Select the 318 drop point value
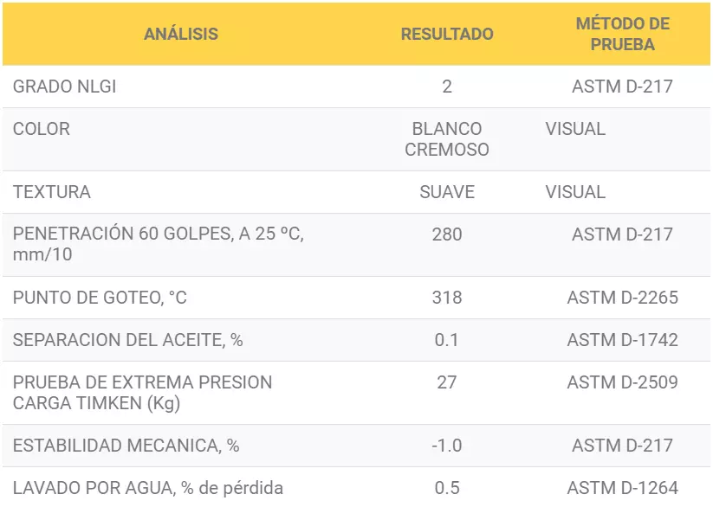The height and width of the screenshot is (507, 713). tap(447, 298)
